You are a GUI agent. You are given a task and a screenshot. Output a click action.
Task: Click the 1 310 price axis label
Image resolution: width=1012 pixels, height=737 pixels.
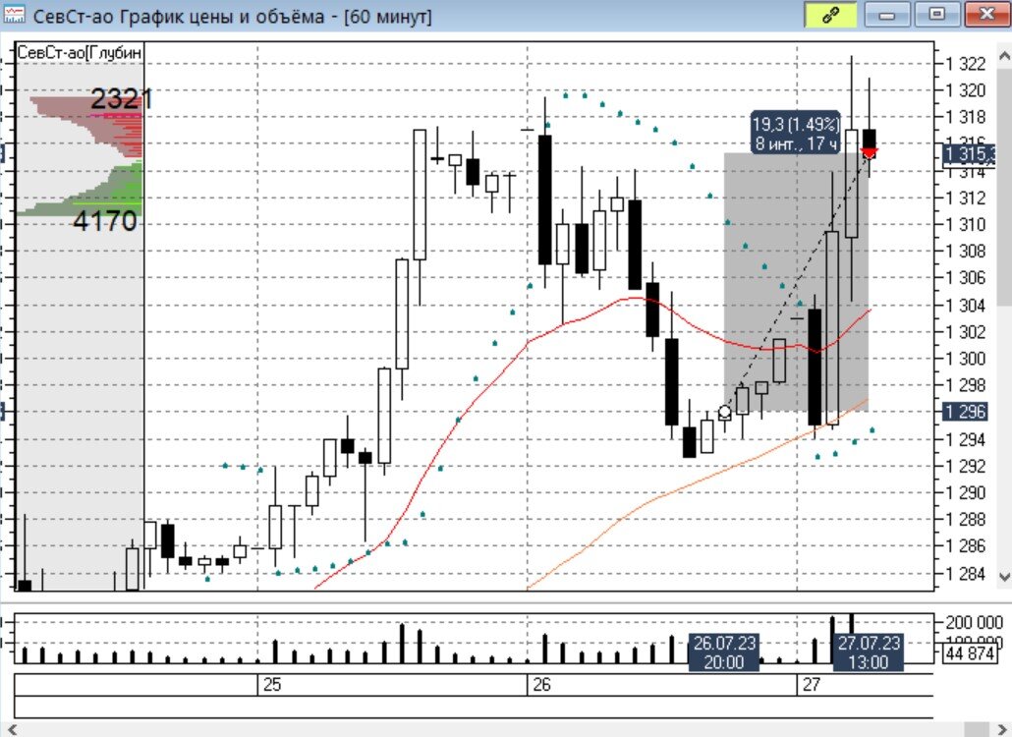(x=966, y=225)
